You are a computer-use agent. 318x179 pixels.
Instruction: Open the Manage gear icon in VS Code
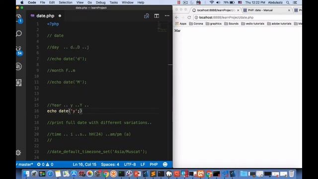pyautogui.click(x=18, y=153)
